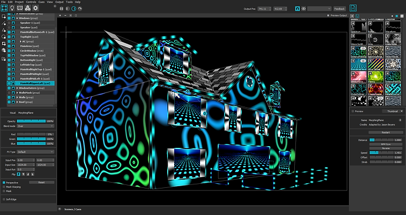Collapse the Windows group

coord(17,18)
